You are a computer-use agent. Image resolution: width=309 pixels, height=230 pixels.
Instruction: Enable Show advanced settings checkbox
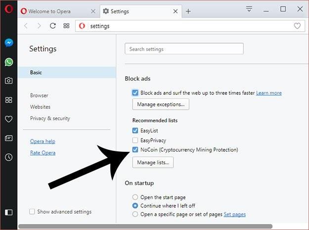[32, 212]
